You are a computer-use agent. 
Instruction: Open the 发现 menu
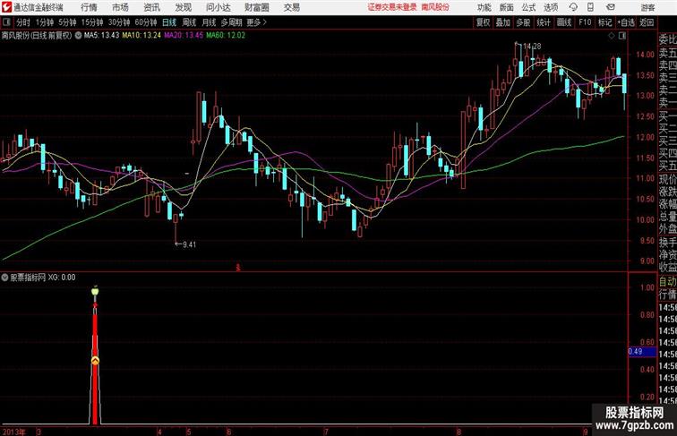(183, 7)
